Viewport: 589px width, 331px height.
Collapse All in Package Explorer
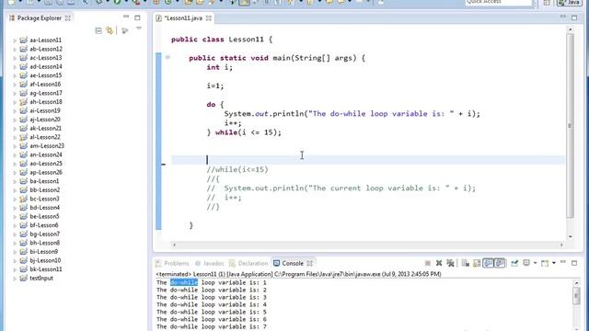(98, 30)
